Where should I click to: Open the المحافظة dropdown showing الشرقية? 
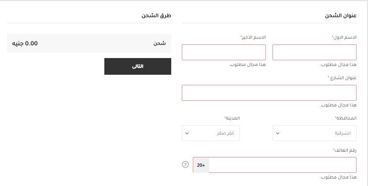point(314,133)
